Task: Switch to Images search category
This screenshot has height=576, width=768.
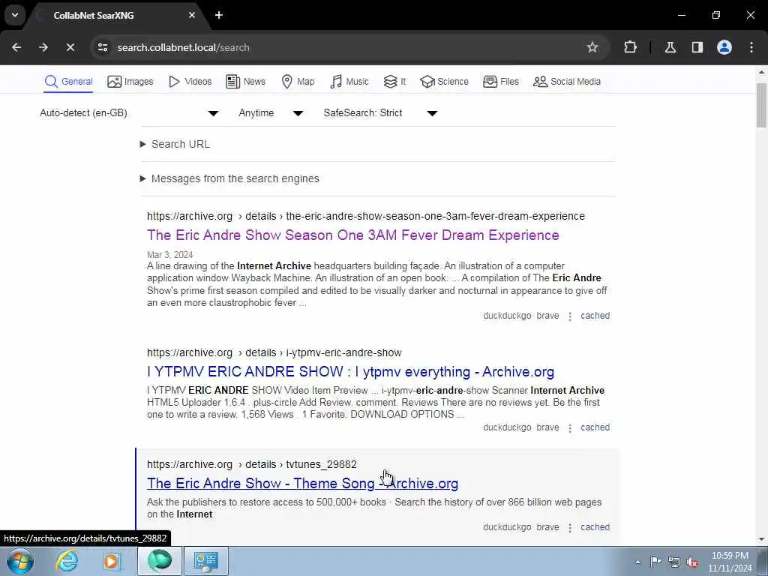Action: (x=130, y=81)
